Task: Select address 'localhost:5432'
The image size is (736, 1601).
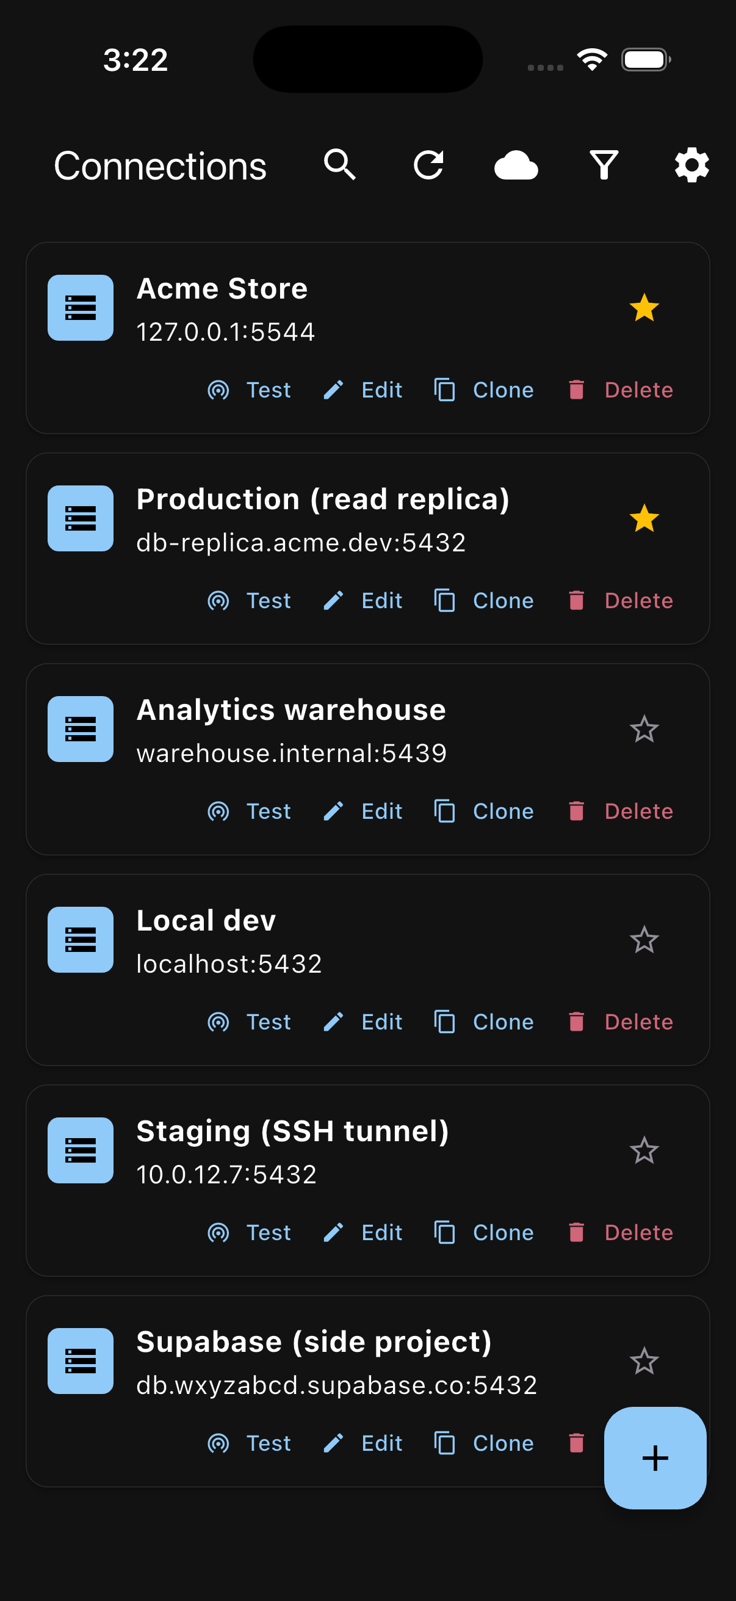Action: (x=229, y=964)
